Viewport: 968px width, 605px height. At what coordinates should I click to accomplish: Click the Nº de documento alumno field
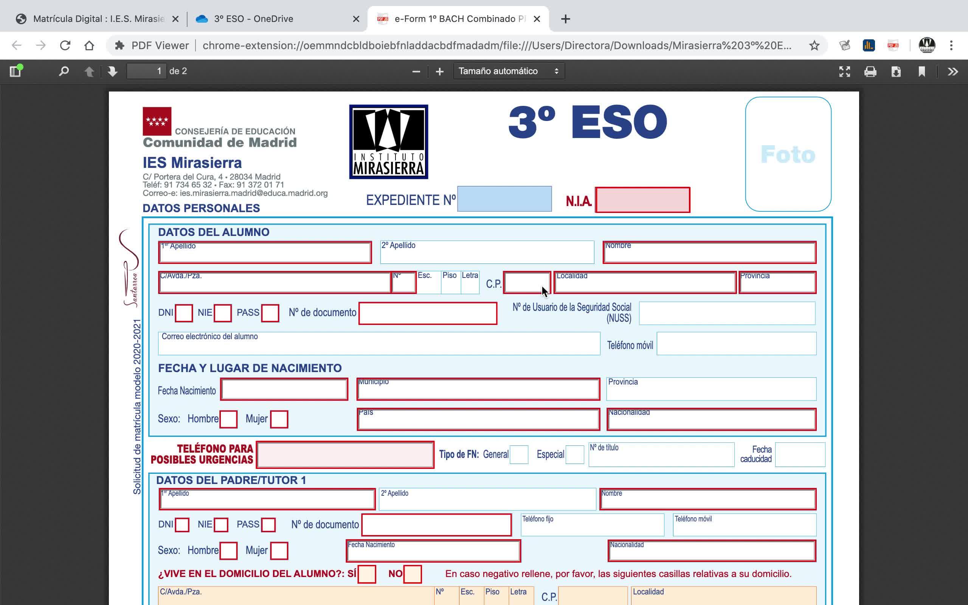(x=428, y=313)
